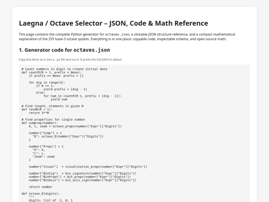The image size is (269, 202).
Task: Click the line 'def countR(R = 1, prefix = None):'
Action: coord(52,72)
